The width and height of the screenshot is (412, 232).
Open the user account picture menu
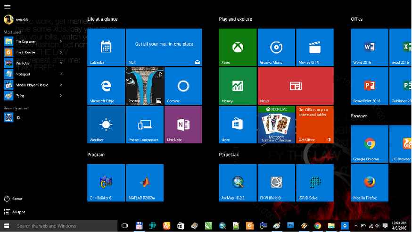8,19
